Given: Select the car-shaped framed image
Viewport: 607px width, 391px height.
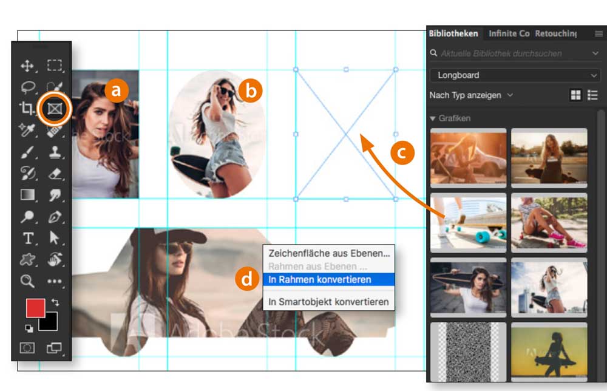Looking at the screenshot, I should [x=234, y=292].
